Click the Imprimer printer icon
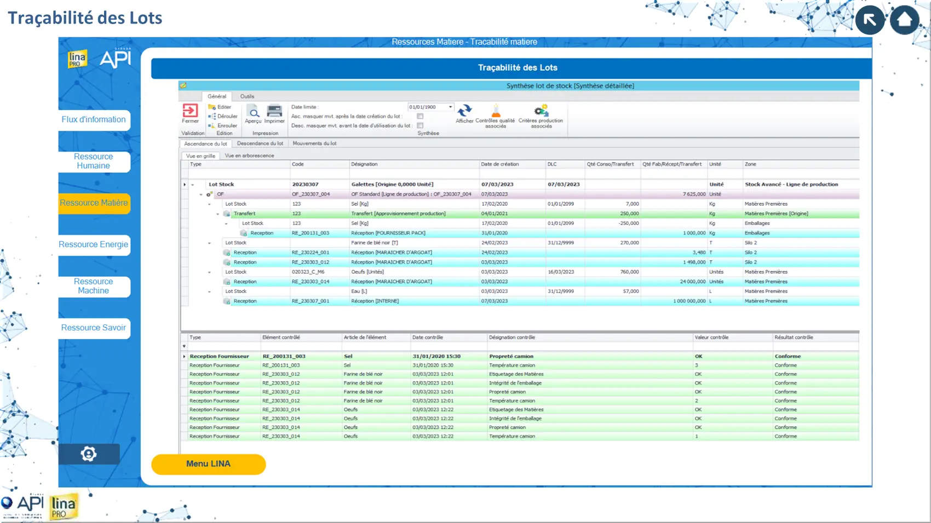The width and height of the screenshot is (931, 523). pyautogui.click(x=274, y=112)
